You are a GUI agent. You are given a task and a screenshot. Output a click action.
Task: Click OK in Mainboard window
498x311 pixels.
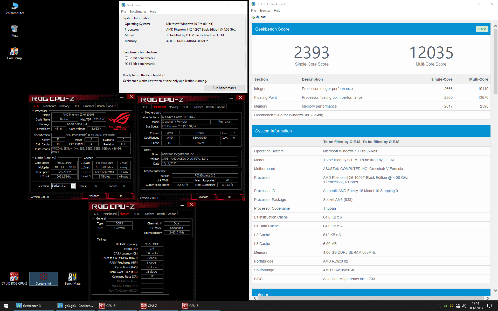(x=230, y=197)
